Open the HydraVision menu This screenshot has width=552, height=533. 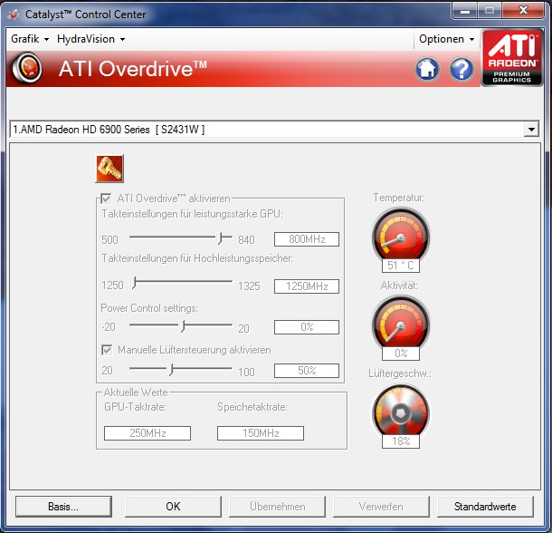[90, 39]
